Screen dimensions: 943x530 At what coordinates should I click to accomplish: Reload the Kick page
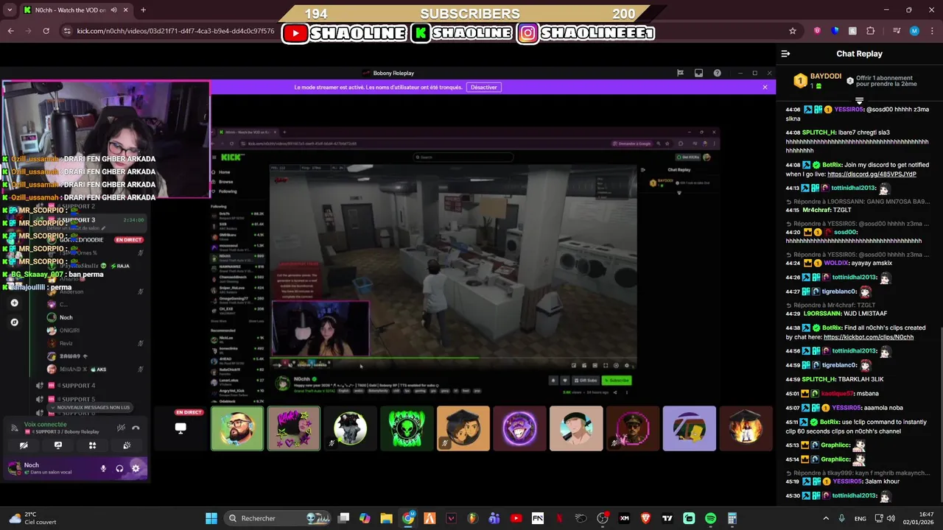(x=46, y=31)
